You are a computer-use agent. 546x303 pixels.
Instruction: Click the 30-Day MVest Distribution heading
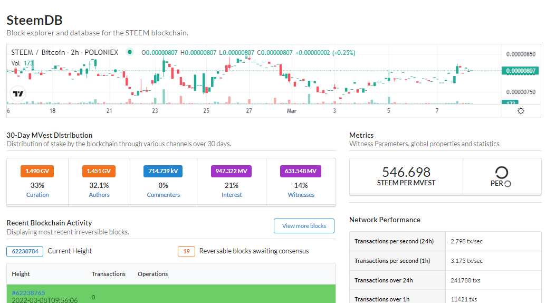[x=50, y=135]
